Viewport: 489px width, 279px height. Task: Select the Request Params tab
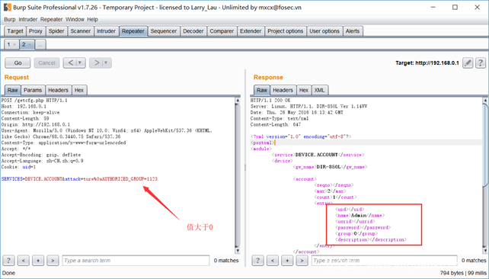click(33, 90)
